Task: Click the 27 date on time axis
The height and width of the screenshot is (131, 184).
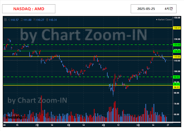Action: [168, 125]
